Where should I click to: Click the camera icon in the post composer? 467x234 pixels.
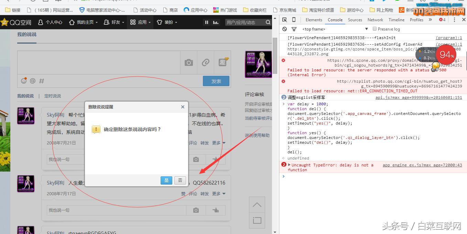(x=188, y=62)
